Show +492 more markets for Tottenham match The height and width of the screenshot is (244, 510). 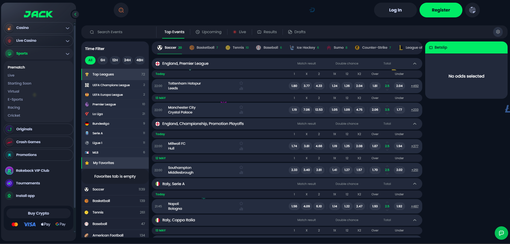click(x=415, y=86)
